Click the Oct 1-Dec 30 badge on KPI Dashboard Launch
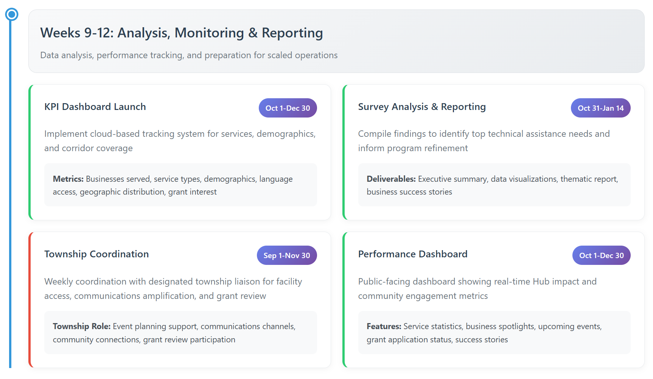 pos(288,108)
